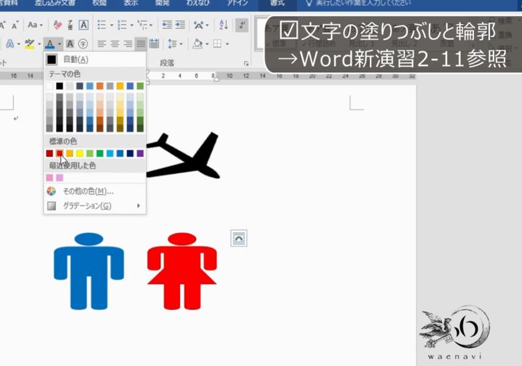Image resolution: width=522 pixels, height=366 pixels.
Task: Click the character shading 'A' icon
Action: coord(70,43)
